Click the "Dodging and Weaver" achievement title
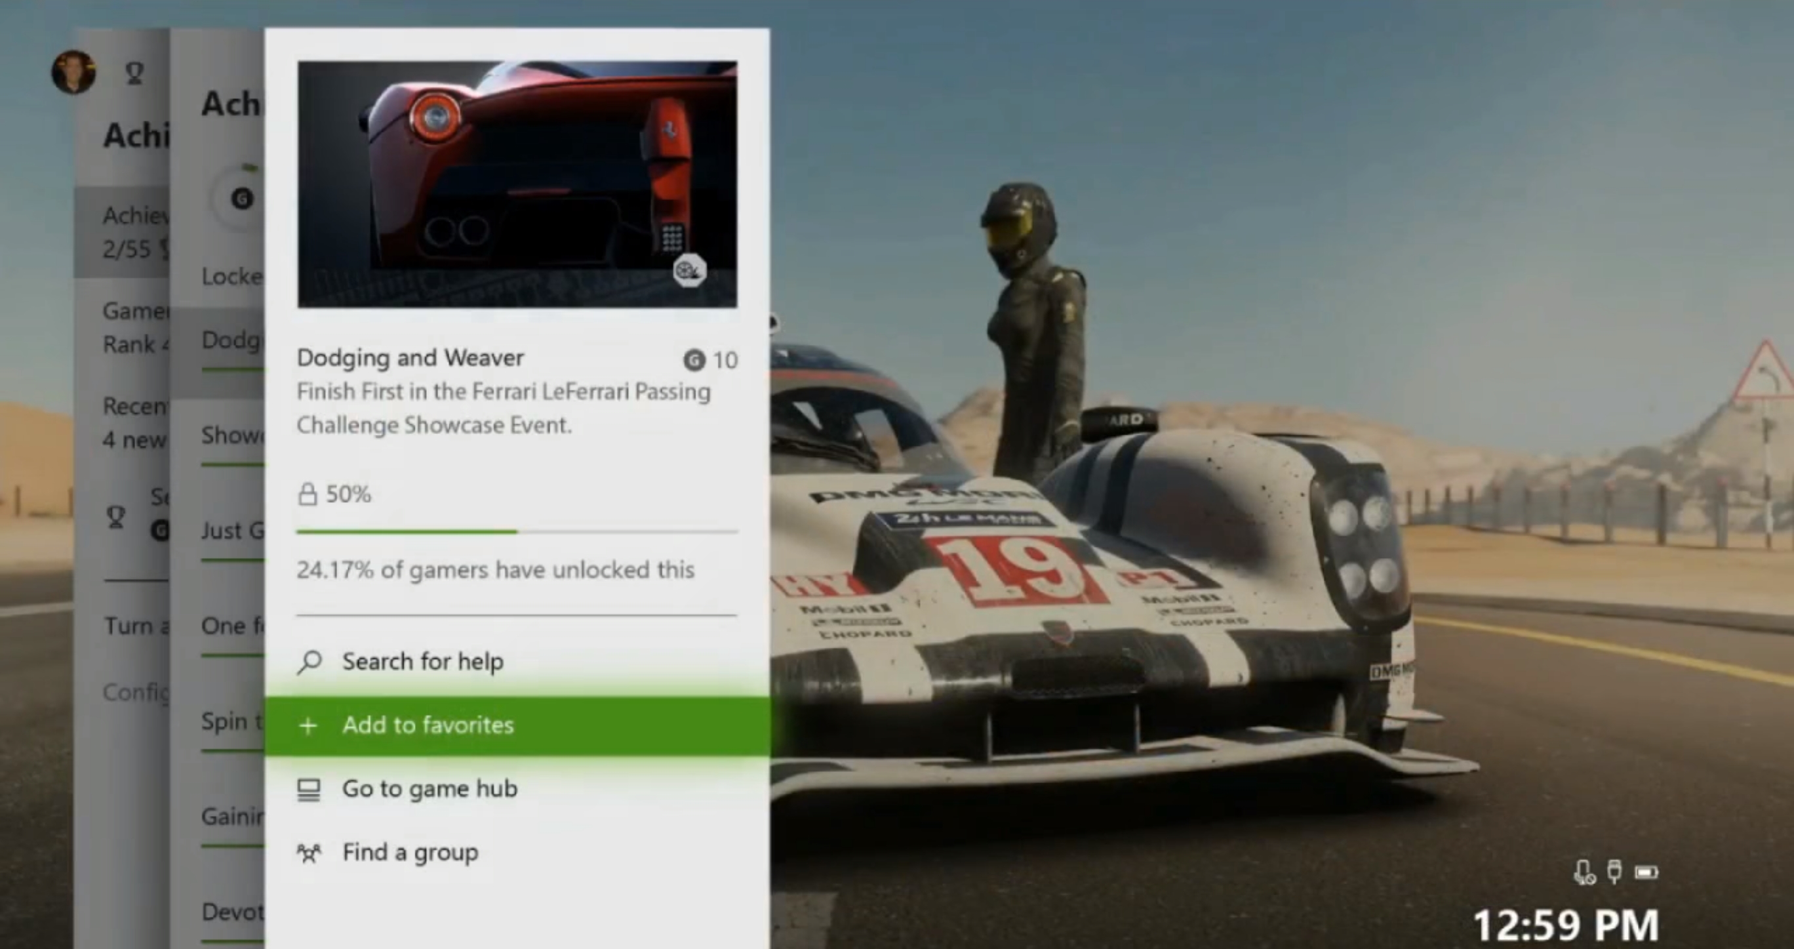Viewport: 1794px width, 949px height. tap(410, 357)
